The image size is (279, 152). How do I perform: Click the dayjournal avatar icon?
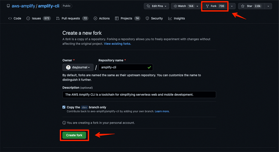[x=68, y=67]
